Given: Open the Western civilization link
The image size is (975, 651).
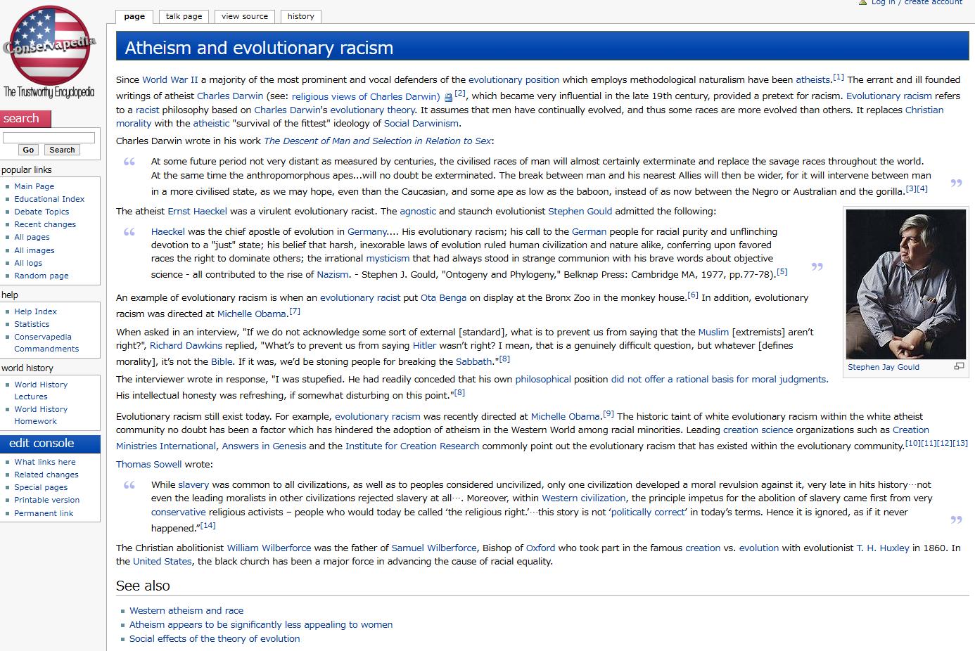Looking at the screenshot, I should tap(584, 498).
